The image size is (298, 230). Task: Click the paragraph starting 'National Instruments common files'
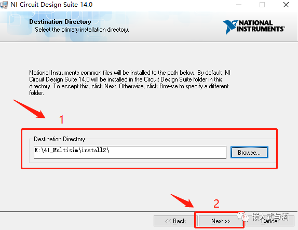coord(130,83)
